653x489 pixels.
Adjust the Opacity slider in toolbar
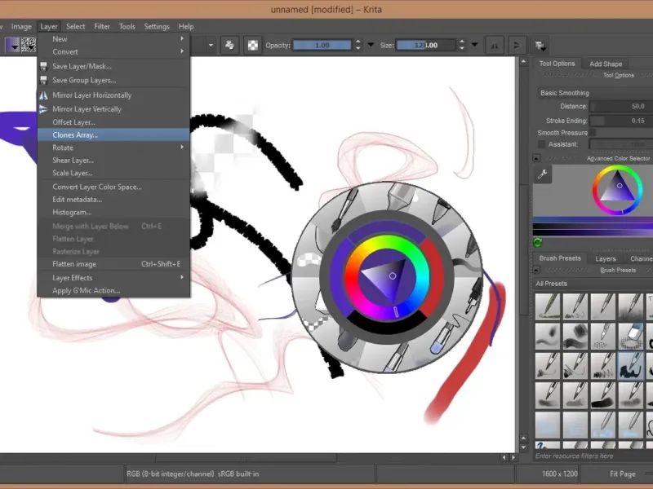(322, 45)
